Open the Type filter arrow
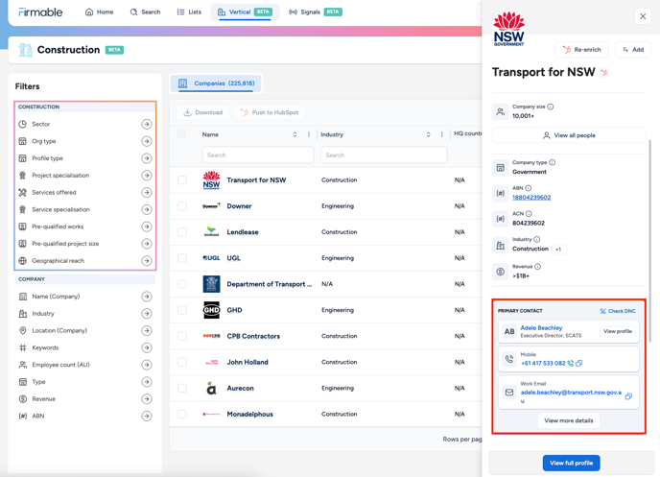 click(147, 382)
